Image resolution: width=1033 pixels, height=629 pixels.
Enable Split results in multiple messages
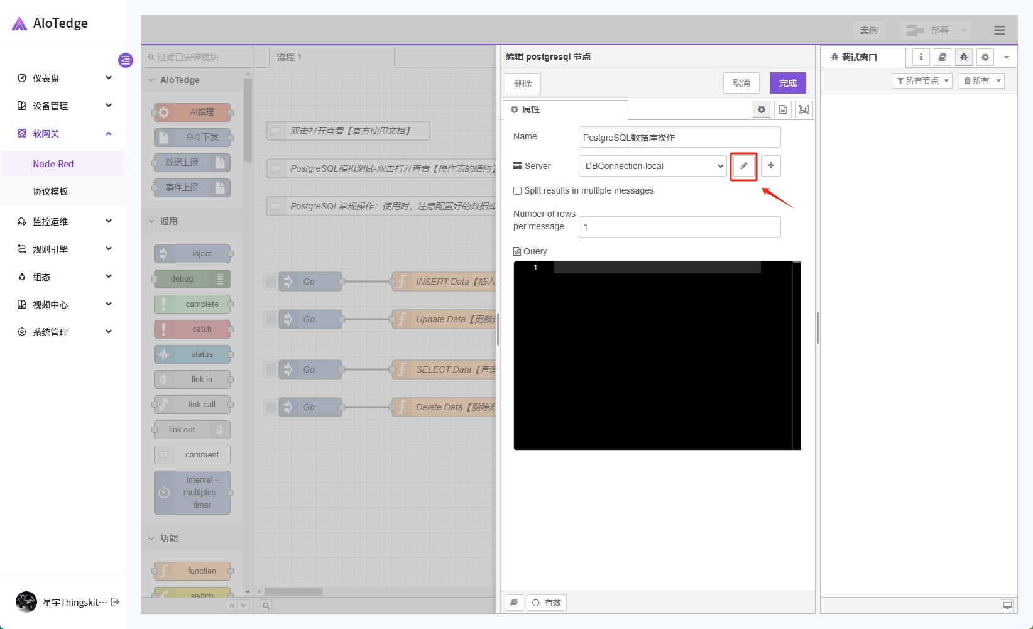518,191
